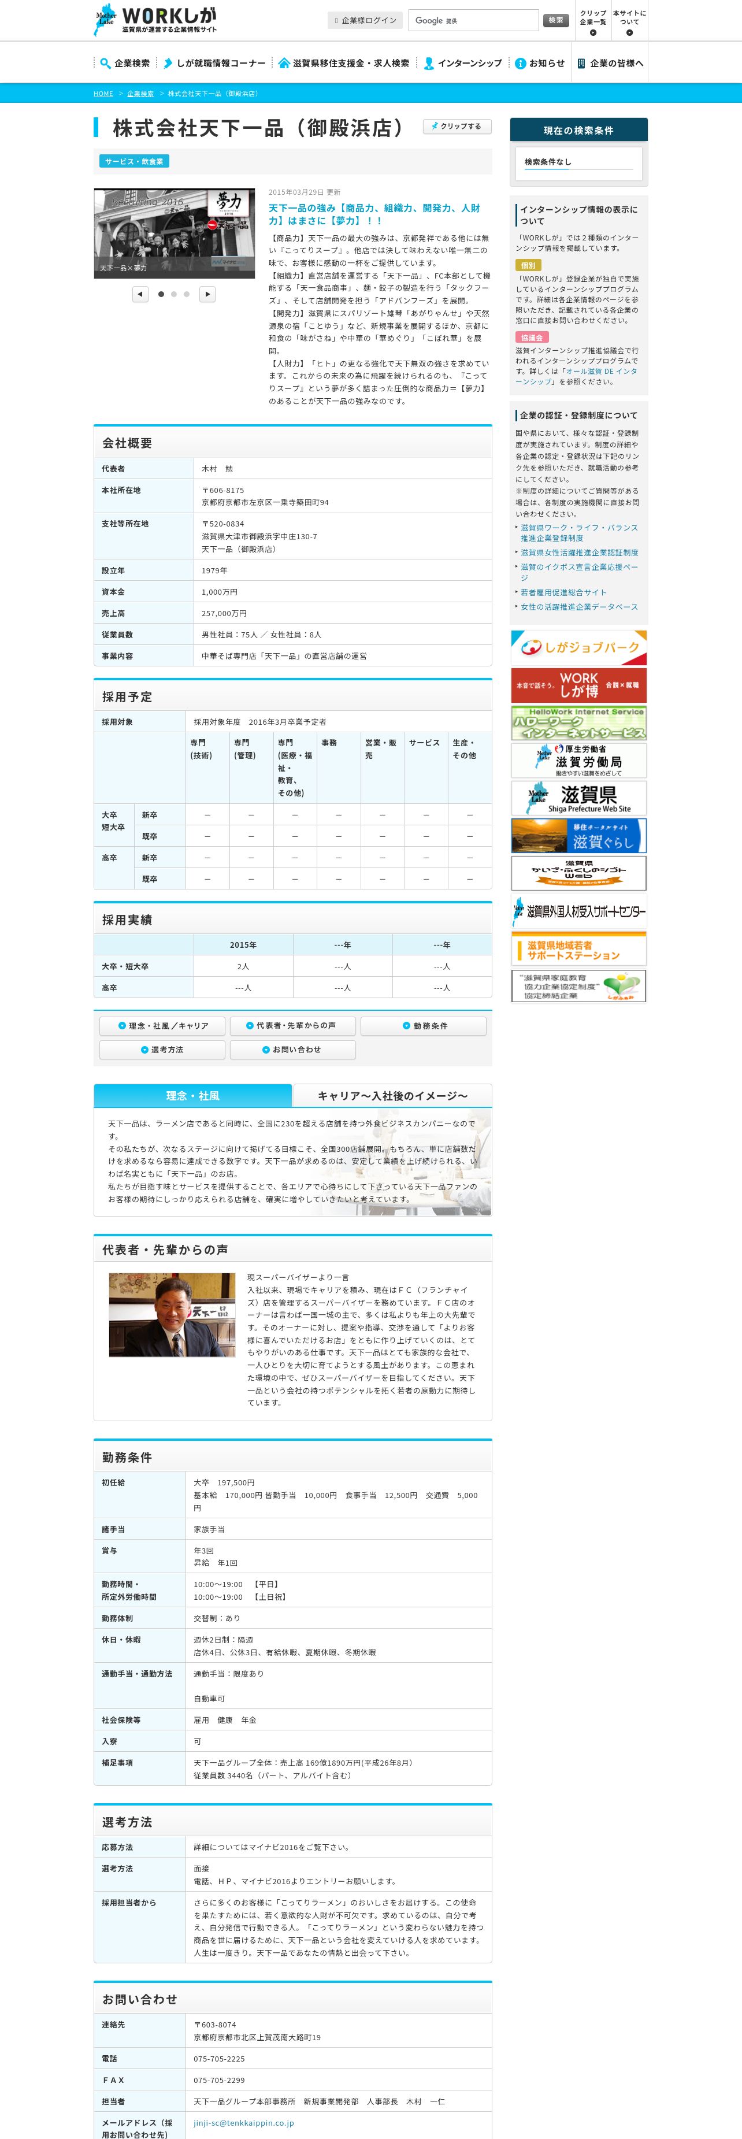Show previous slide with left arrow
This screenshot has height=2139, width=742.
point(140,294)
